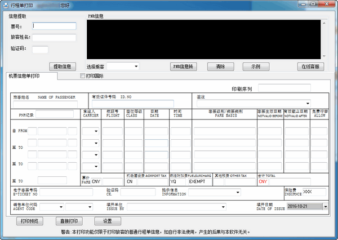Open the 提示信息 INFORMATION dropdown
Viewport: 338px width, 240px height.
(x=238, y=192)
